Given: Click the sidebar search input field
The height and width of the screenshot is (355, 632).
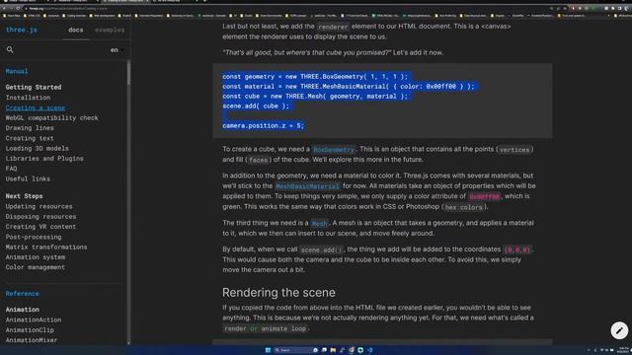Looking at the screenshot, I should pos(60,50).
